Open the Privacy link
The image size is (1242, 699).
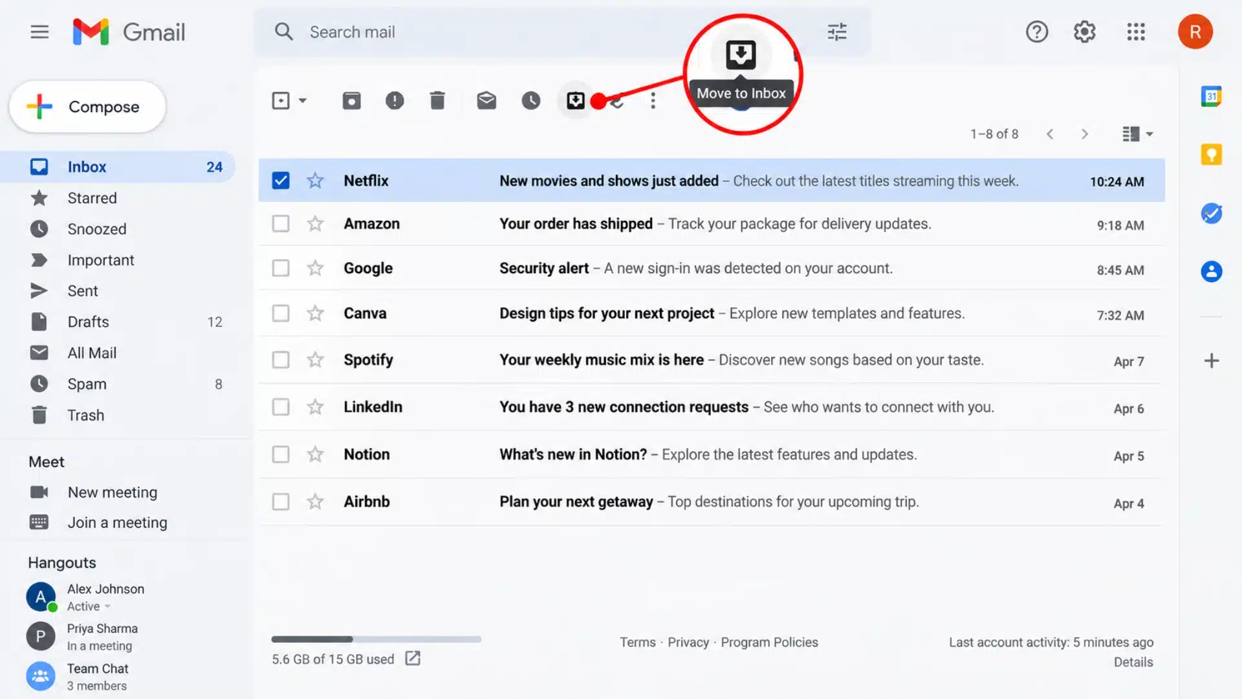(x=688, y=642)
